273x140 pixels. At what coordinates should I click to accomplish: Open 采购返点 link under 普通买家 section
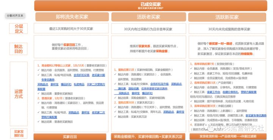tap(74, 112)
